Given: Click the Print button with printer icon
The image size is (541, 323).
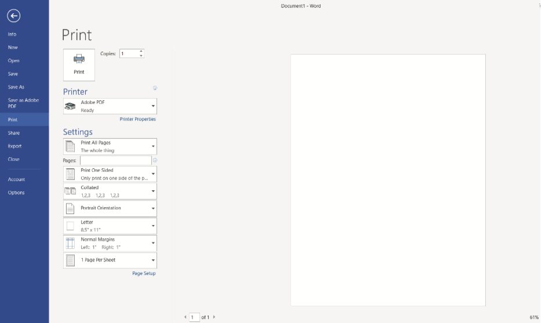Looking at the screenshot, I should pyautogui.click(x=79, y=64).
